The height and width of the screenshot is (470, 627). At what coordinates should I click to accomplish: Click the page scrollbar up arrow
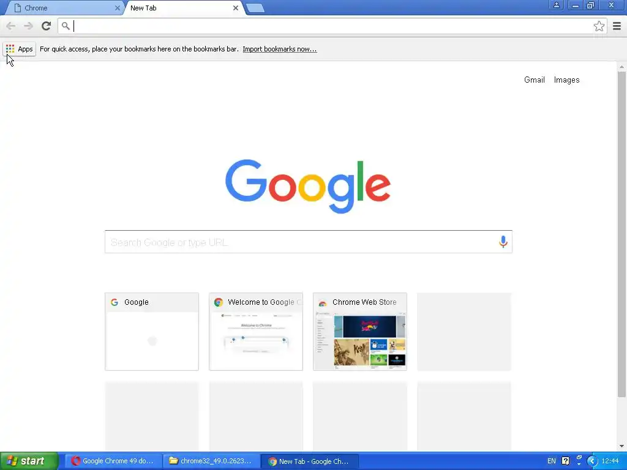coord(621,66)
